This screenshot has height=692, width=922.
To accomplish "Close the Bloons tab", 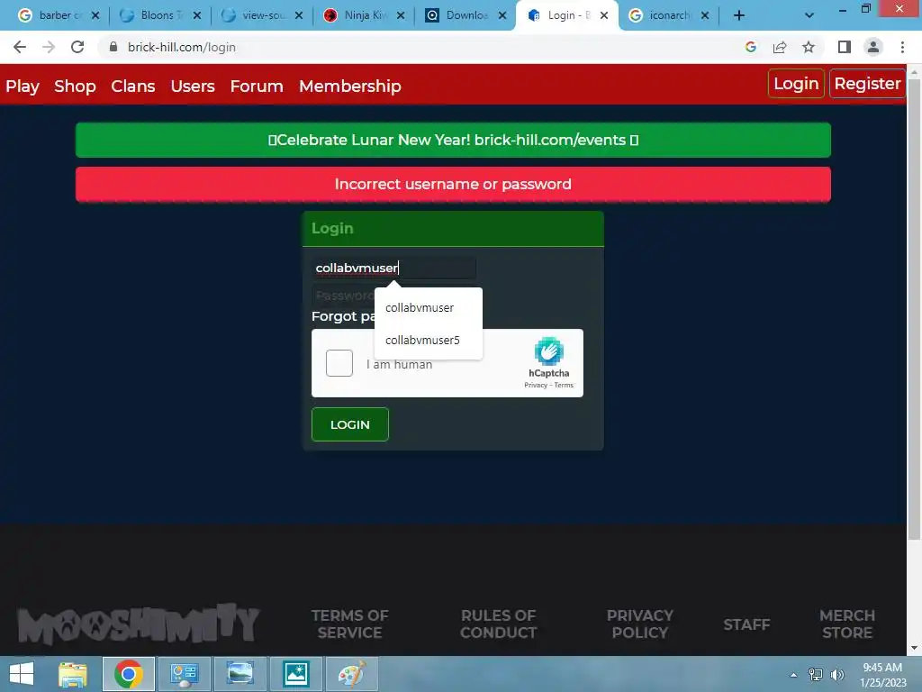I will click(x=197, y=15).
